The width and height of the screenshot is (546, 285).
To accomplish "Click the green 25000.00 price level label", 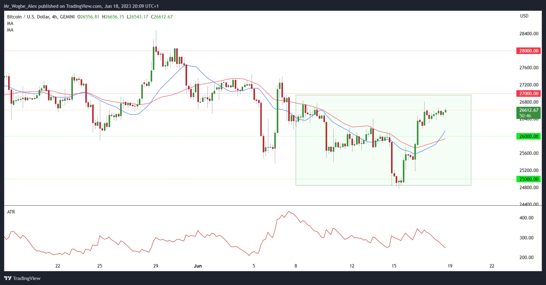I will [x=529, y=179].
